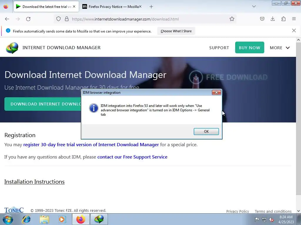Click the Firefox icon at tab bar start
The image size is (301, 225).
(x=6, y=7)
